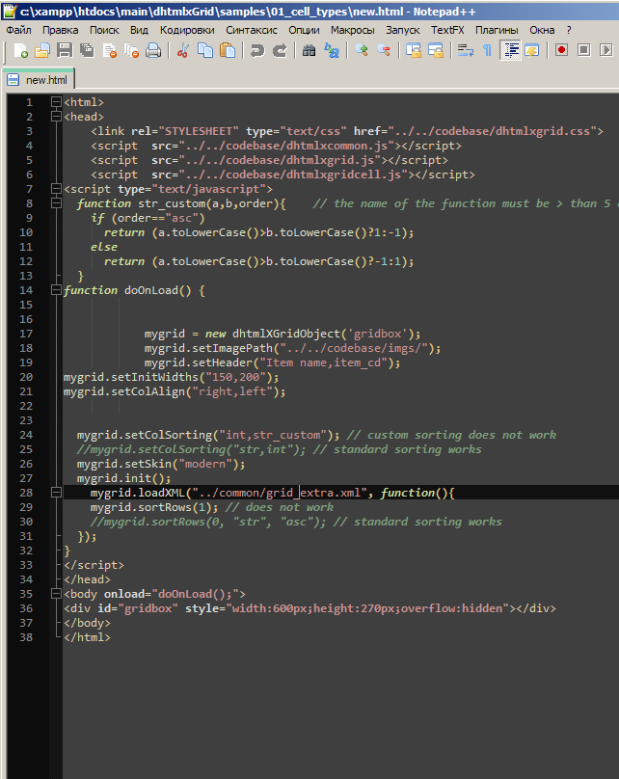Click "int,str_custom" string on line 24
619x779 pixels.
point(273,435)
